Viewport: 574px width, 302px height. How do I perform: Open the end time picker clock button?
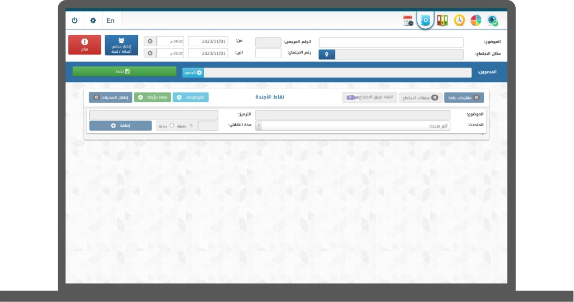(150, 53)
